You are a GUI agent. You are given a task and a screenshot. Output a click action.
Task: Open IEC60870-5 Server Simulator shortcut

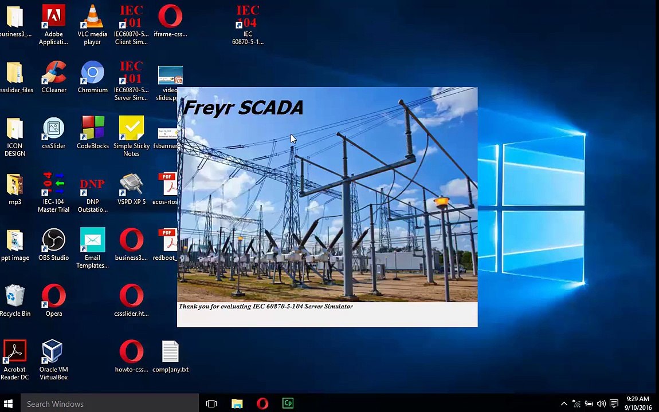tap(131, 81)
